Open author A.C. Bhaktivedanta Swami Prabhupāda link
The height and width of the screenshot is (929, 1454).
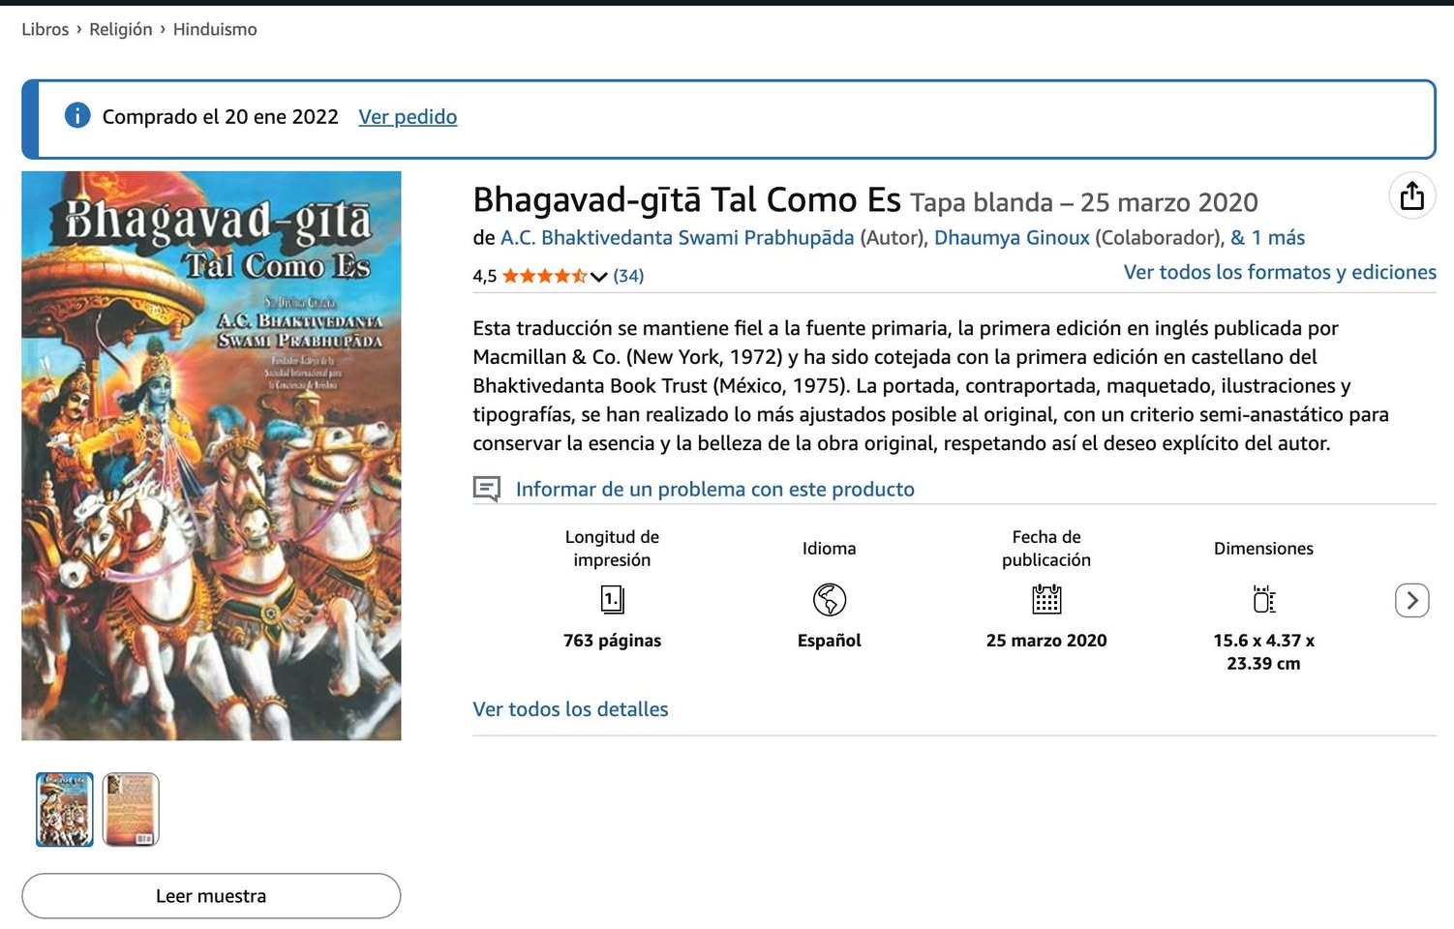[677, 237]
